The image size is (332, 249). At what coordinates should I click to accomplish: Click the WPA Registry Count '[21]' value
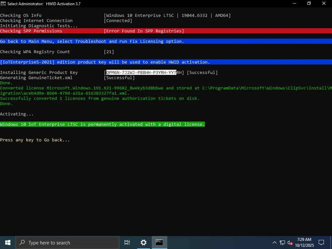[x=109, y=52]
